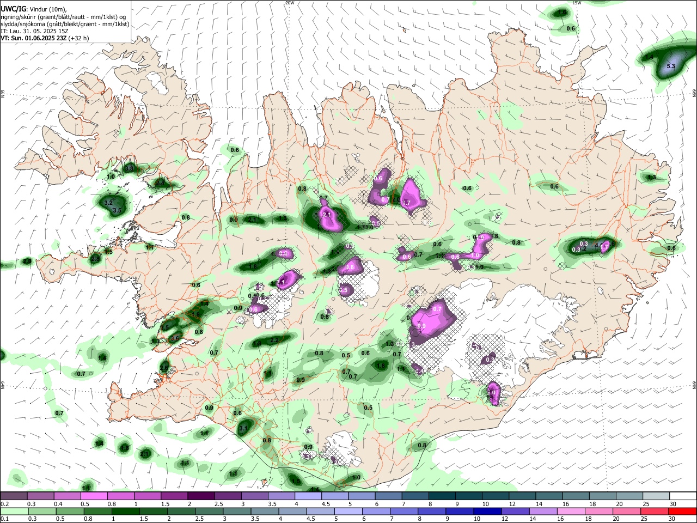The height and width of the screenshot is (523, 697).
Task: Click the '20W' longitude label at top
Action: [290, 3]
